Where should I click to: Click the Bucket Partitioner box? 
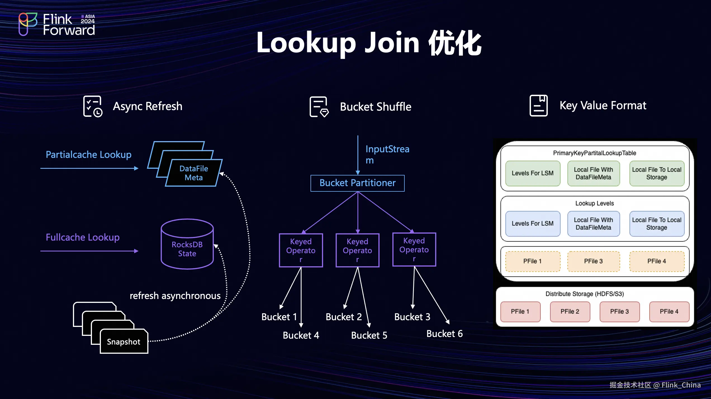(x=357, y=183)
